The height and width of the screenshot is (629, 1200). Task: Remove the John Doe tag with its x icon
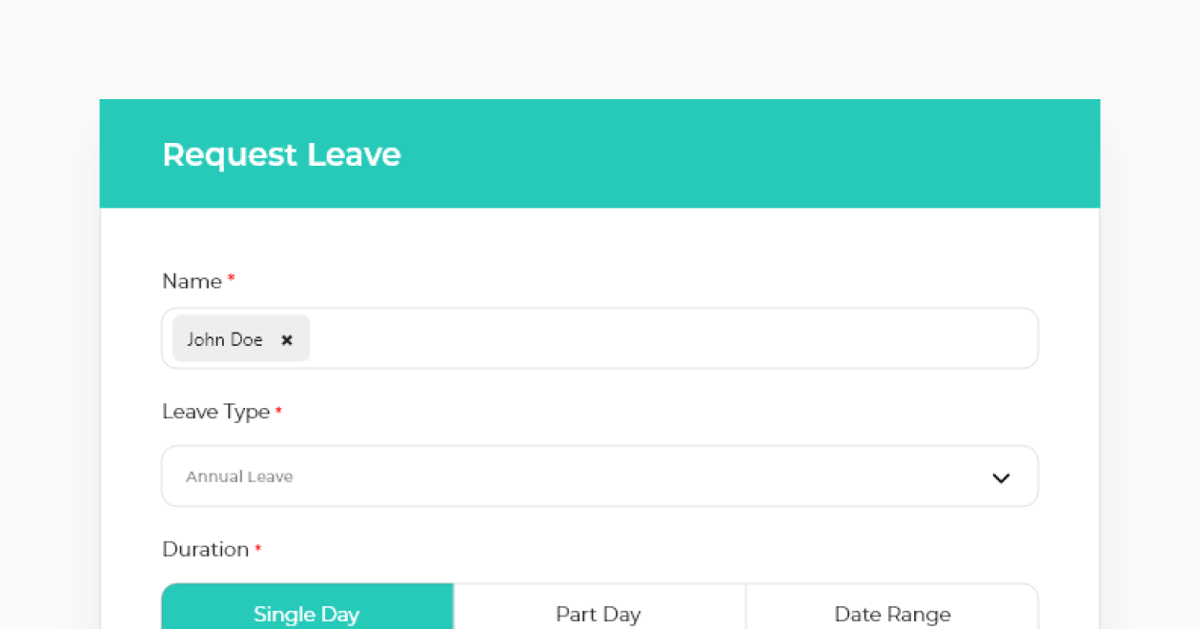pyautogui.click(x=287, y=339)
